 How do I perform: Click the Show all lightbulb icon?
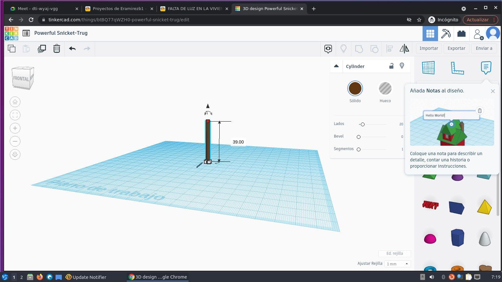tap(344, 49)
